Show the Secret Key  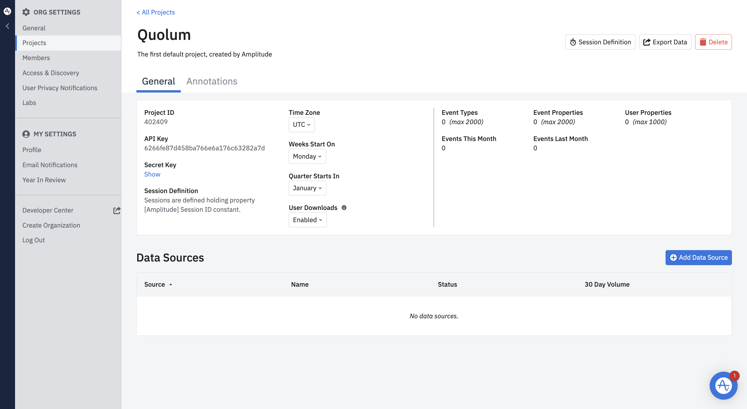point(152,174)
